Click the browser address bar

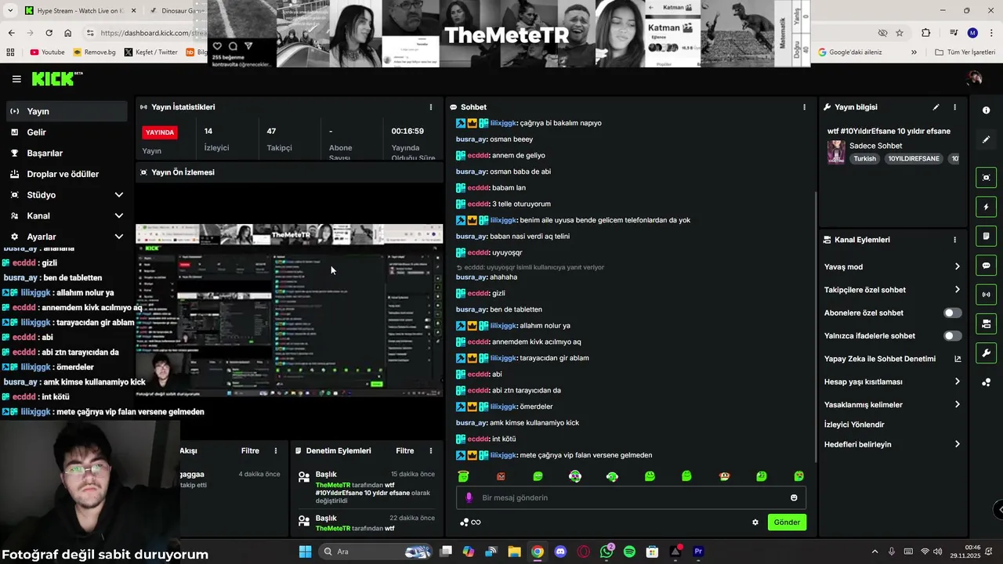click(x=145, y=33)
